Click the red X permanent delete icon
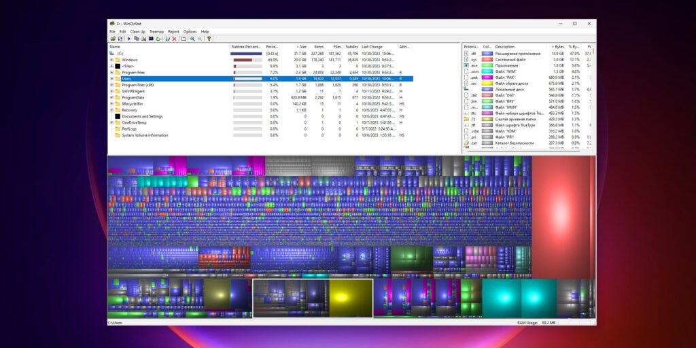Screen dimensions: 696x348 click(x=175, y=39)
